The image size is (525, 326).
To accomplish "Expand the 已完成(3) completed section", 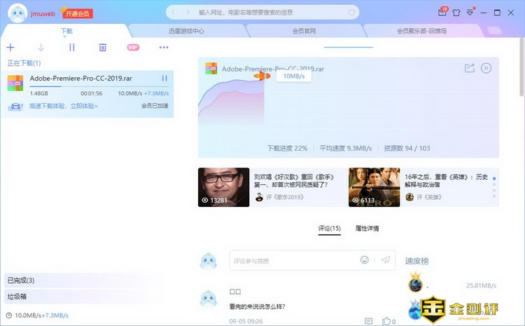I will (x=21, y=280).
